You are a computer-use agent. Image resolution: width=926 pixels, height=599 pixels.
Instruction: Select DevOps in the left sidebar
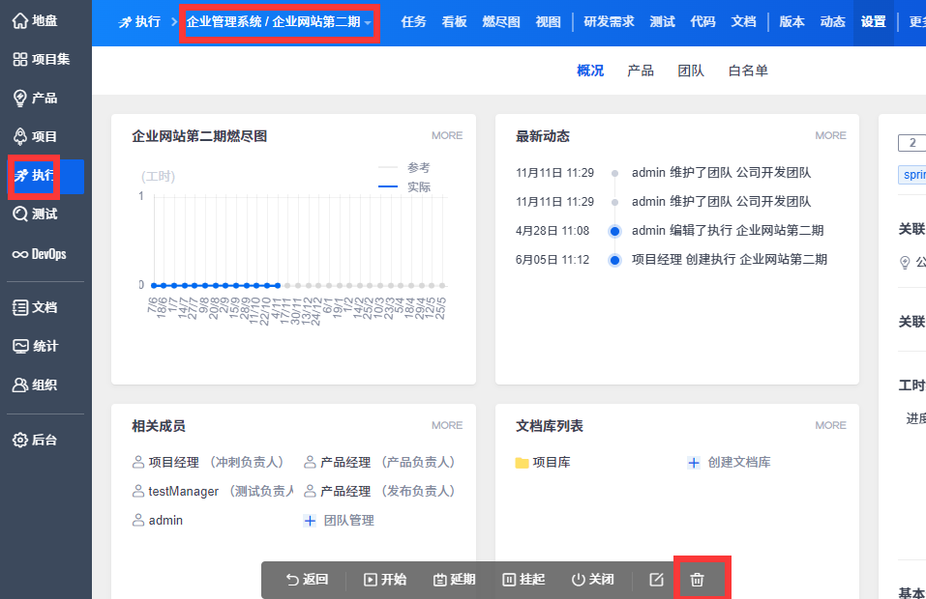coord(39,254)
